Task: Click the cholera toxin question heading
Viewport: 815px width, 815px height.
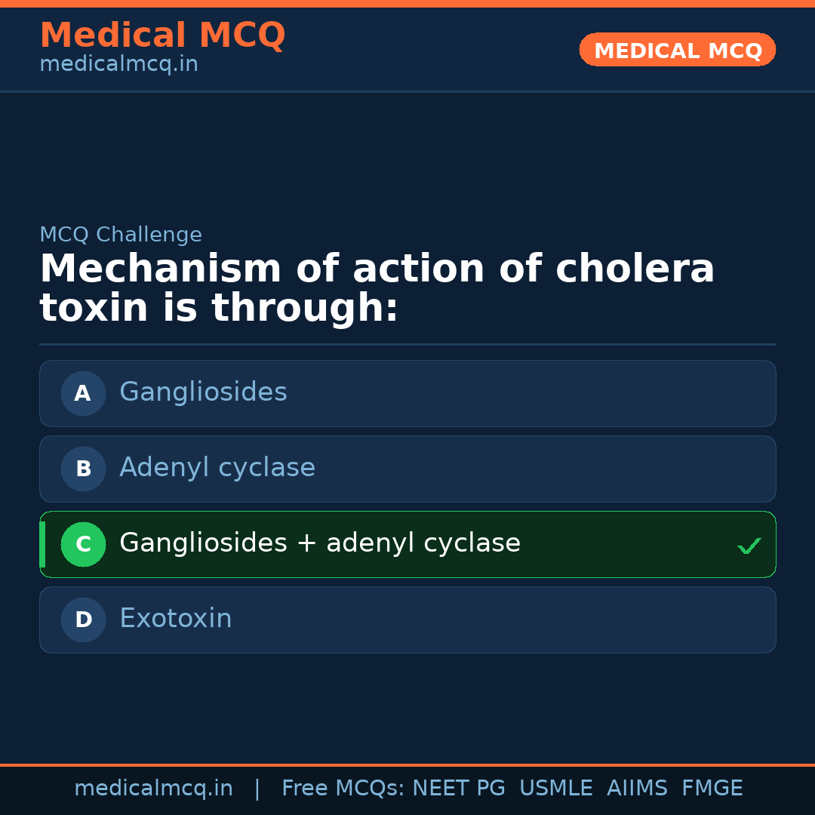Action: [x=377, y=288]
